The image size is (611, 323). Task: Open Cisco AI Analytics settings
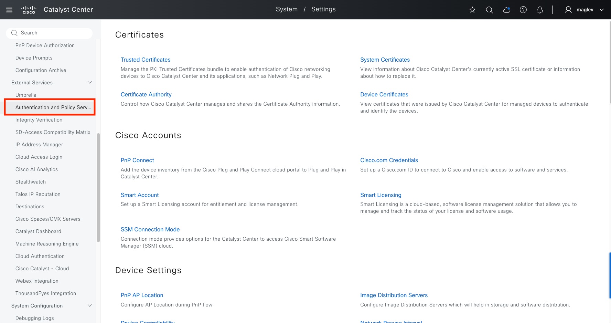(x=36, y=169)
